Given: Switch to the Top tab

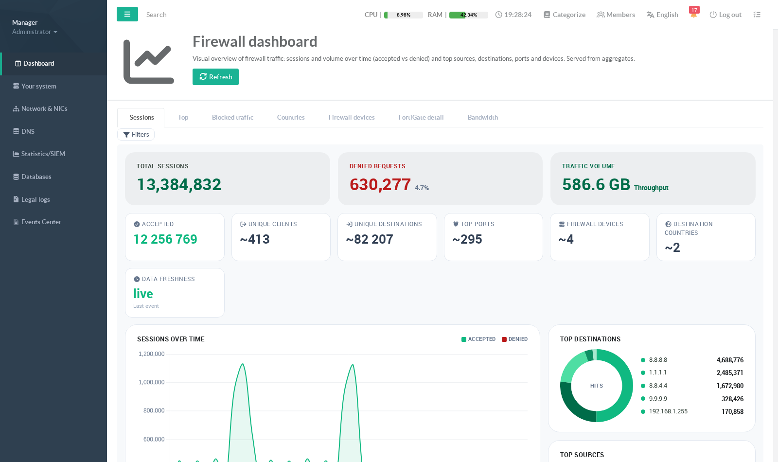Looking at the screenshot, I should [183, 117].
